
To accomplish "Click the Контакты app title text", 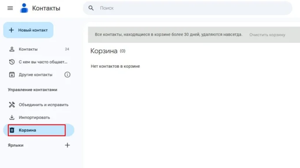I will tap(46, 8).
